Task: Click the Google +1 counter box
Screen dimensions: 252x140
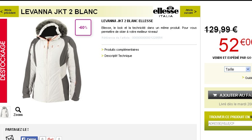Action: 59,139
